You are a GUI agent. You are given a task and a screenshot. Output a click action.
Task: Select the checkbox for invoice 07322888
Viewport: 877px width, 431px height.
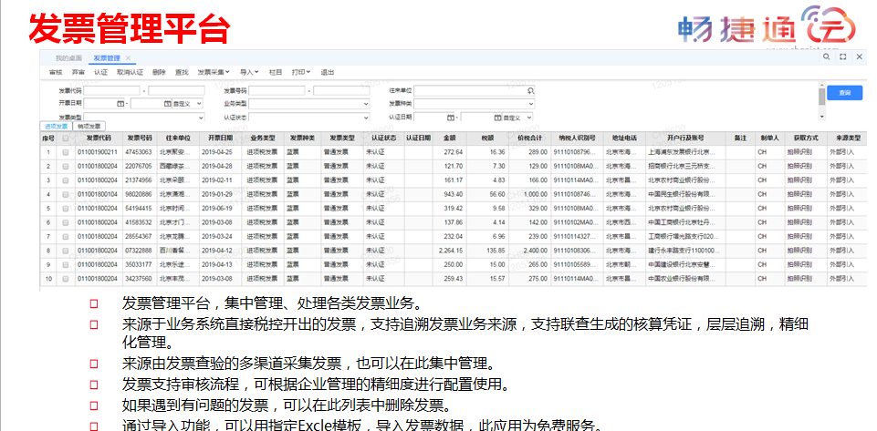(65, 250)
